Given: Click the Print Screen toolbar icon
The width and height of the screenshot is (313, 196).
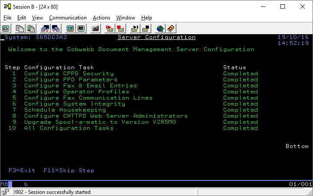Looking at the screenshot, I should (x=6, y=29).
